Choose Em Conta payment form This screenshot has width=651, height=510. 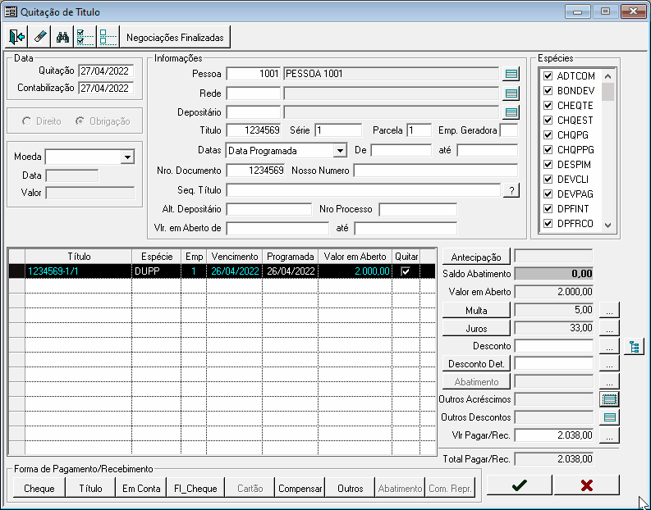pyautogui.click(x=141, y=489)
